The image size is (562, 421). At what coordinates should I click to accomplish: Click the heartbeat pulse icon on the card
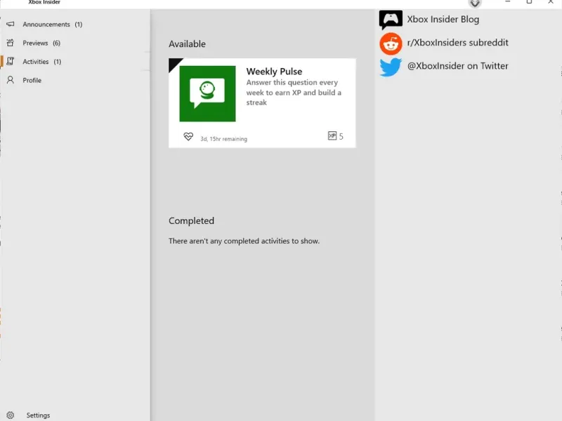click(x=188, y=136)
